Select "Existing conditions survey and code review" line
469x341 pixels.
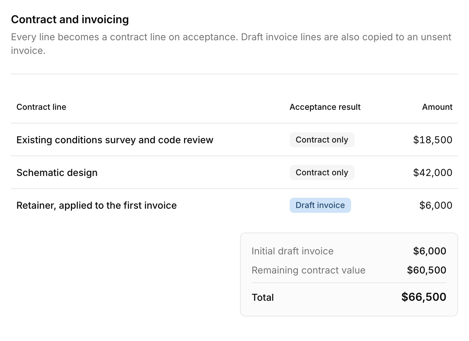pyautogui.click(x=115, y=140)
